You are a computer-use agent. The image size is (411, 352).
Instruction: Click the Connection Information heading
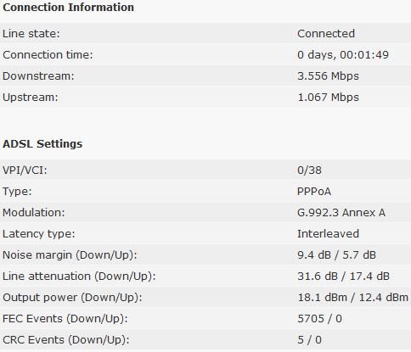[x=68, y=8]
